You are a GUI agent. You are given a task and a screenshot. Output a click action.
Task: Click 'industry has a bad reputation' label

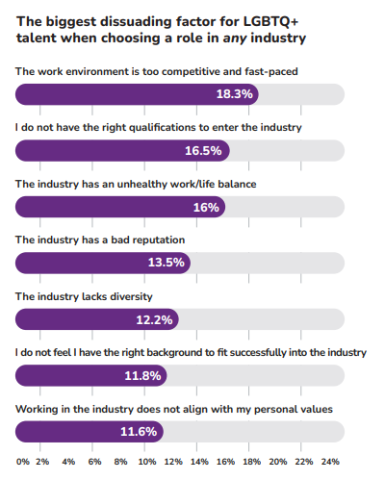100,240
